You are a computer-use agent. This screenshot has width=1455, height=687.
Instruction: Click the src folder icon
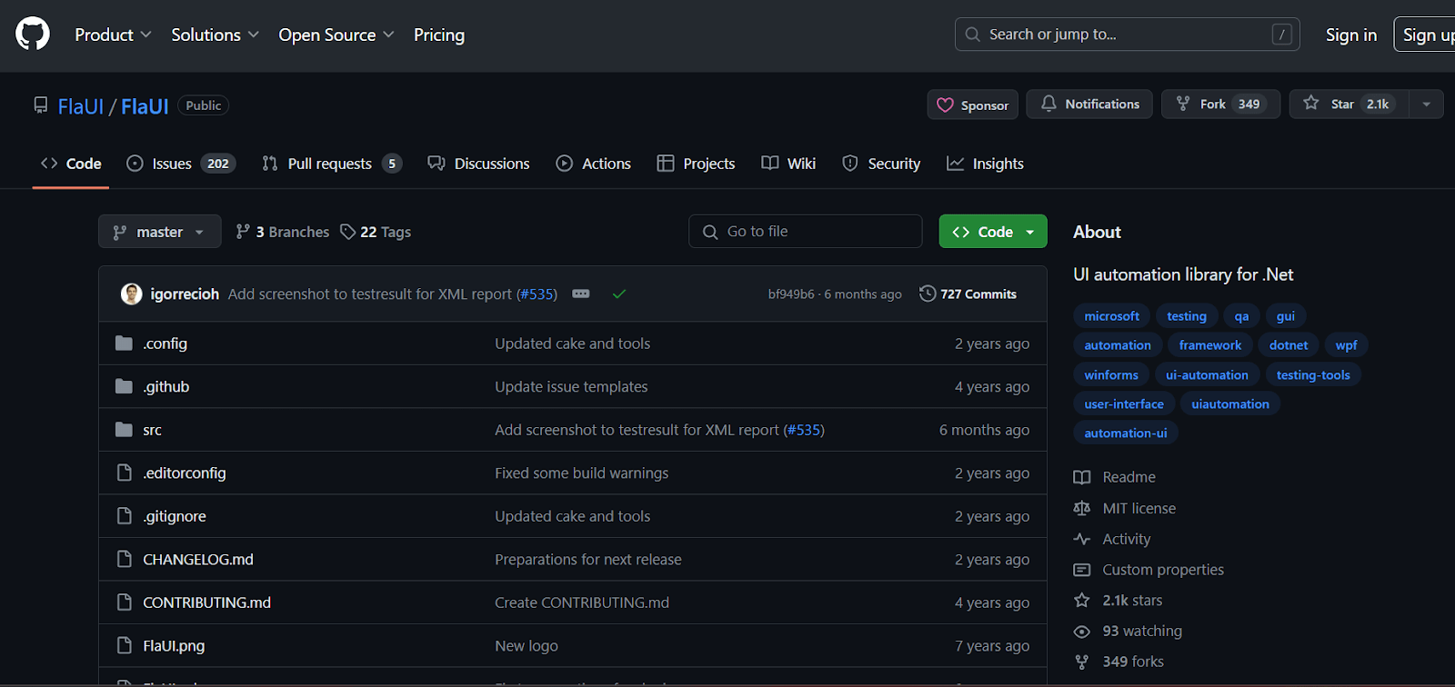pyautogui.click(x=125, y=430)
